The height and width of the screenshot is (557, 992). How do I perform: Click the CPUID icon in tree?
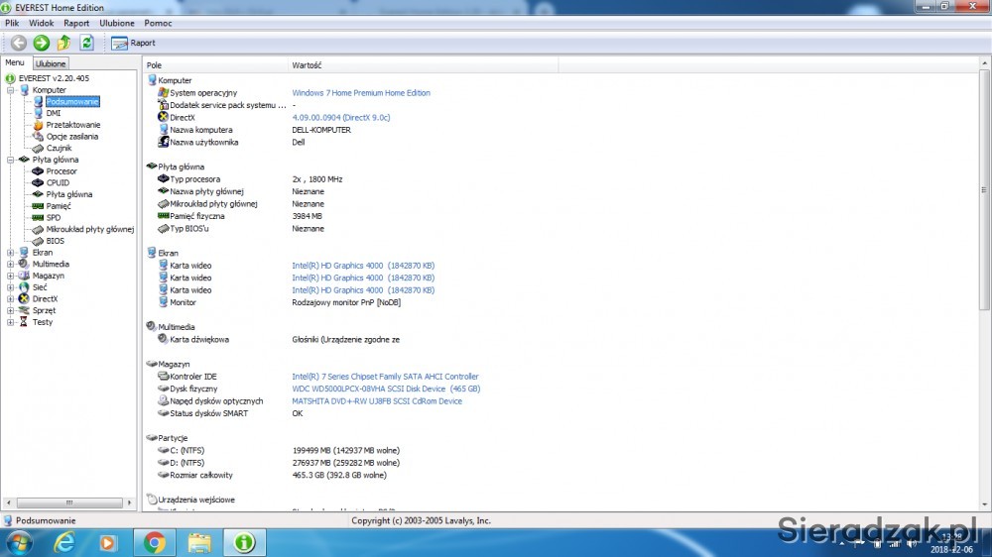coord(38,182)
